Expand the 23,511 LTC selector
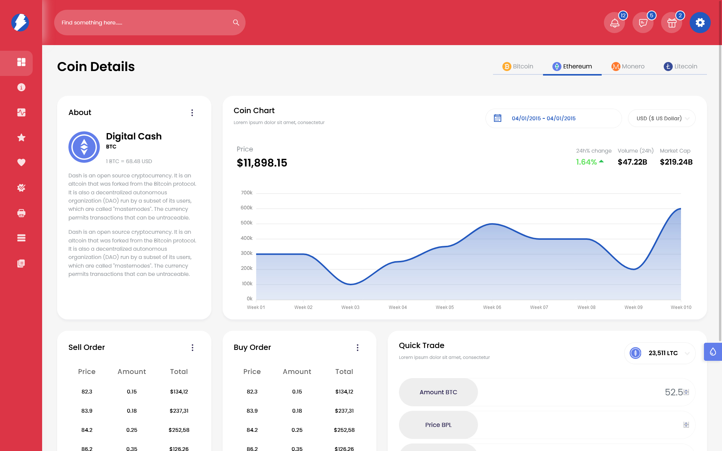The height and width of the screenshot is (451, 722). (660, 353)
